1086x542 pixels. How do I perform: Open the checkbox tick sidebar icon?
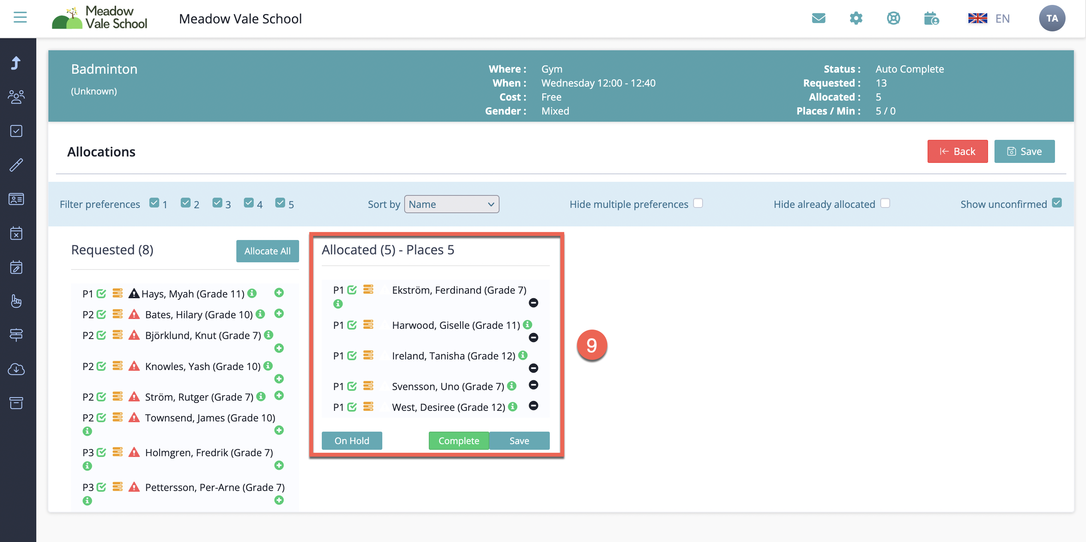click(x=16, y=131)
